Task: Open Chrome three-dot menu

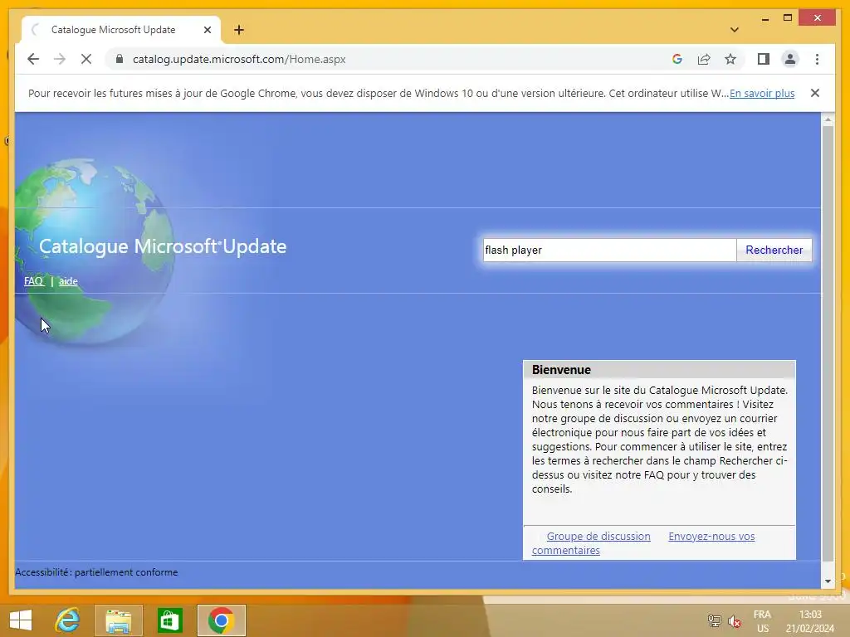Action: (x=817, y=59)
